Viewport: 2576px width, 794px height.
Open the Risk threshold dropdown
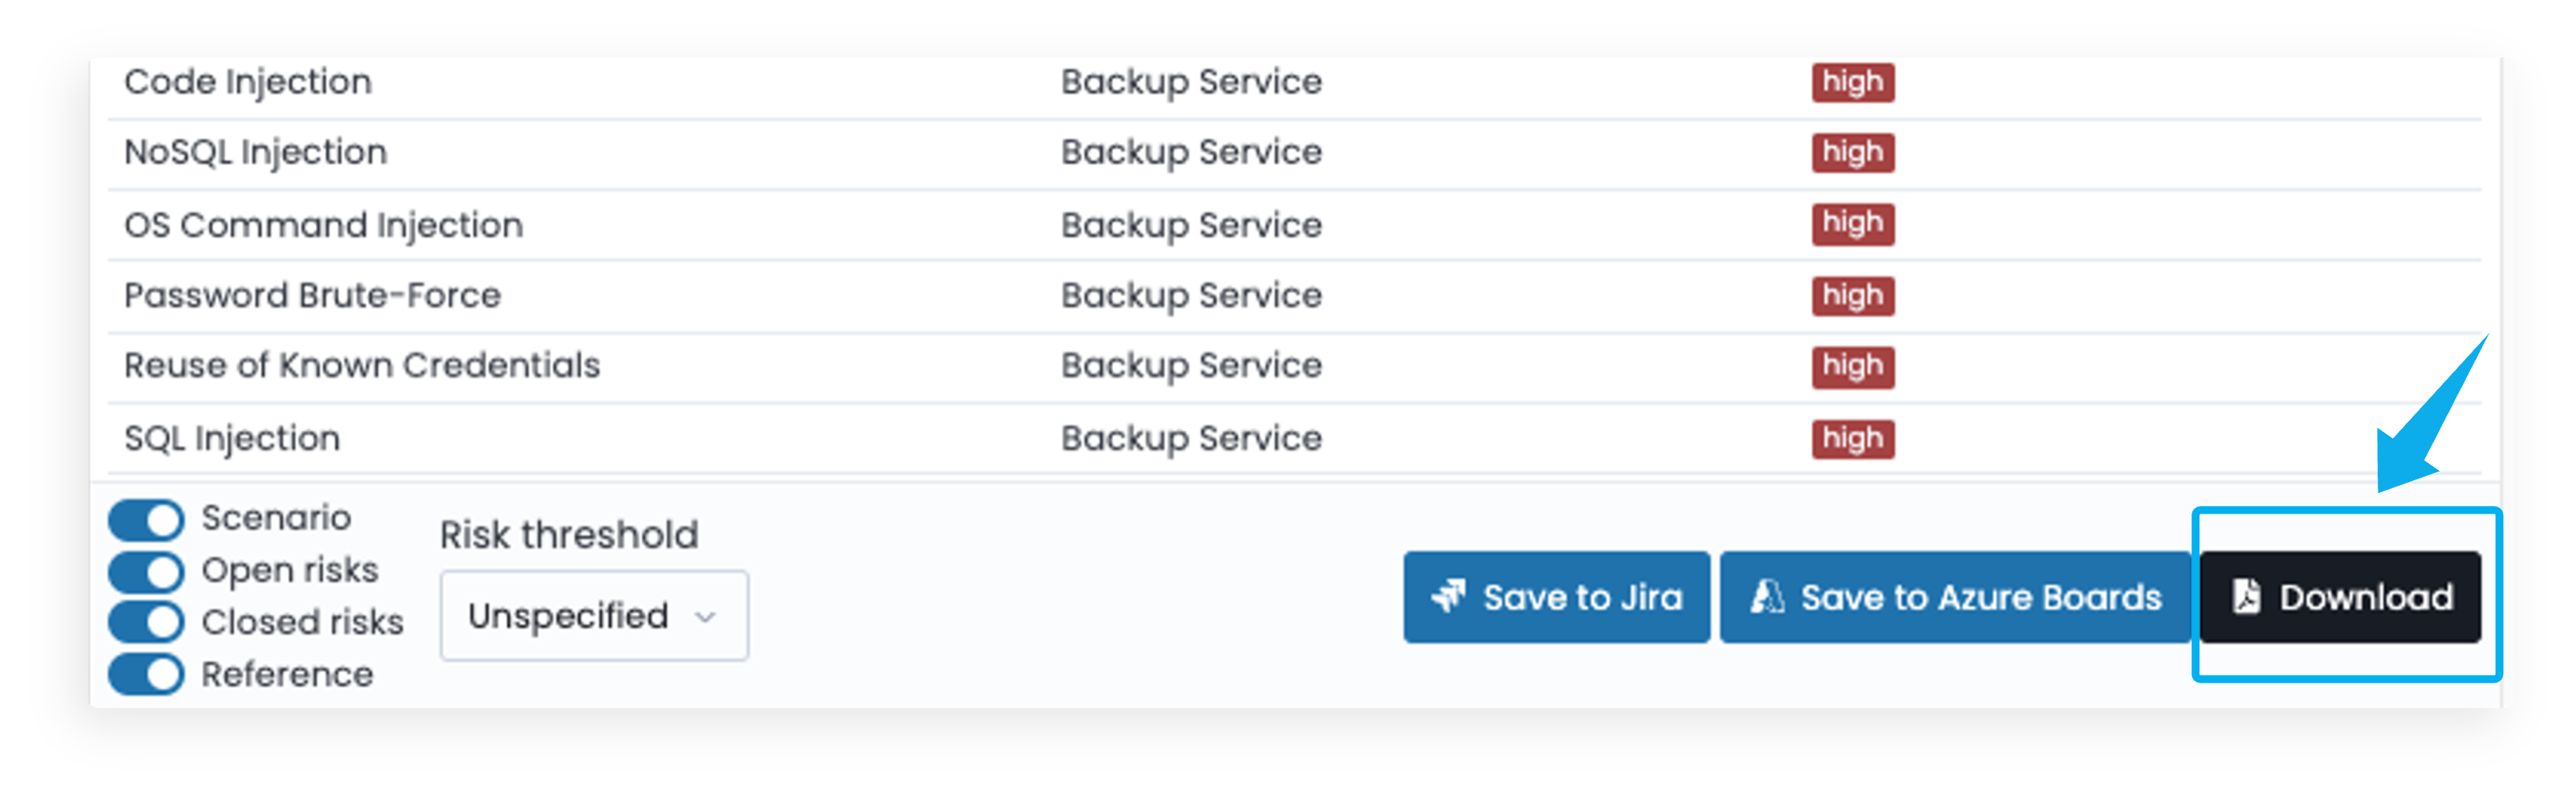(x=593, y=616)
